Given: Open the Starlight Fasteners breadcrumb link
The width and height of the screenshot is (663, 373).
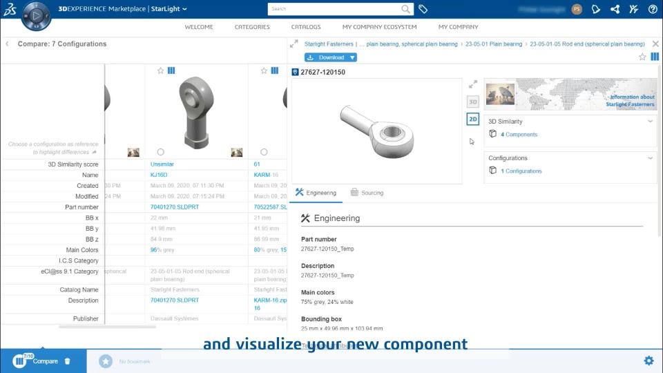Looking at the screenshot, I should tap(329, 44).
